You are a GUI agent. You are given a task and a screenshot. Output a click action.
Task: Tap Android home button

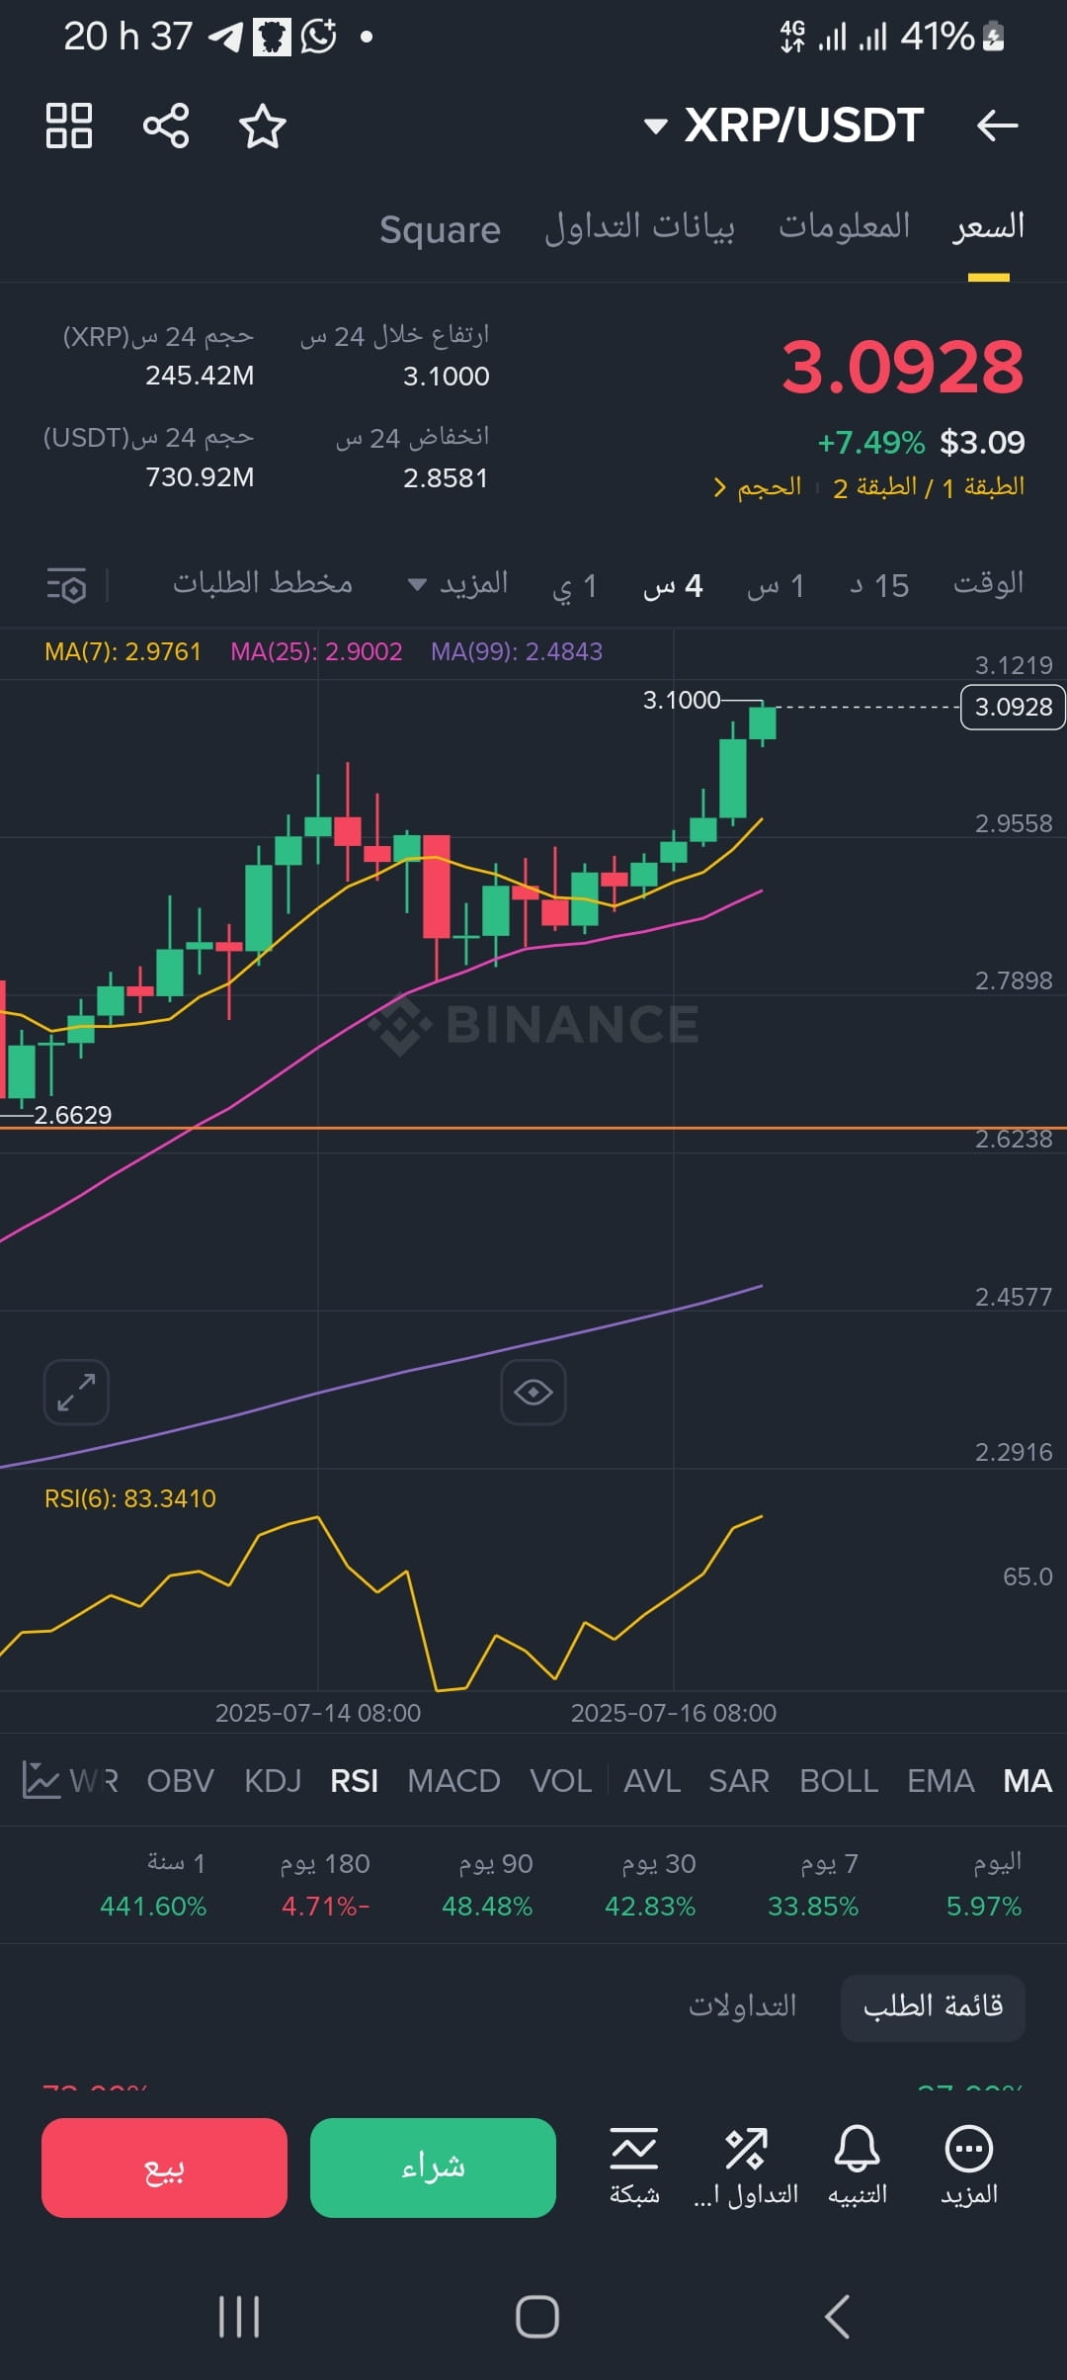537,2317
